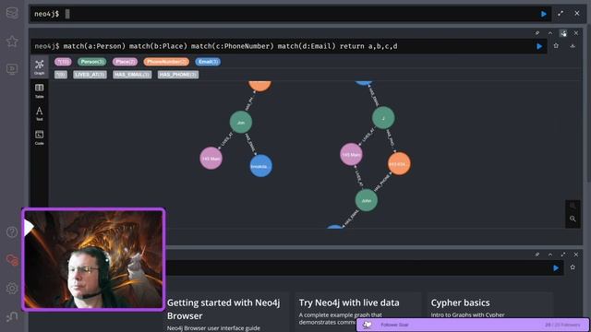591x332 pixels.
Task: Pin the guides frame at the bottom
Action: click(x=537, y=255)
